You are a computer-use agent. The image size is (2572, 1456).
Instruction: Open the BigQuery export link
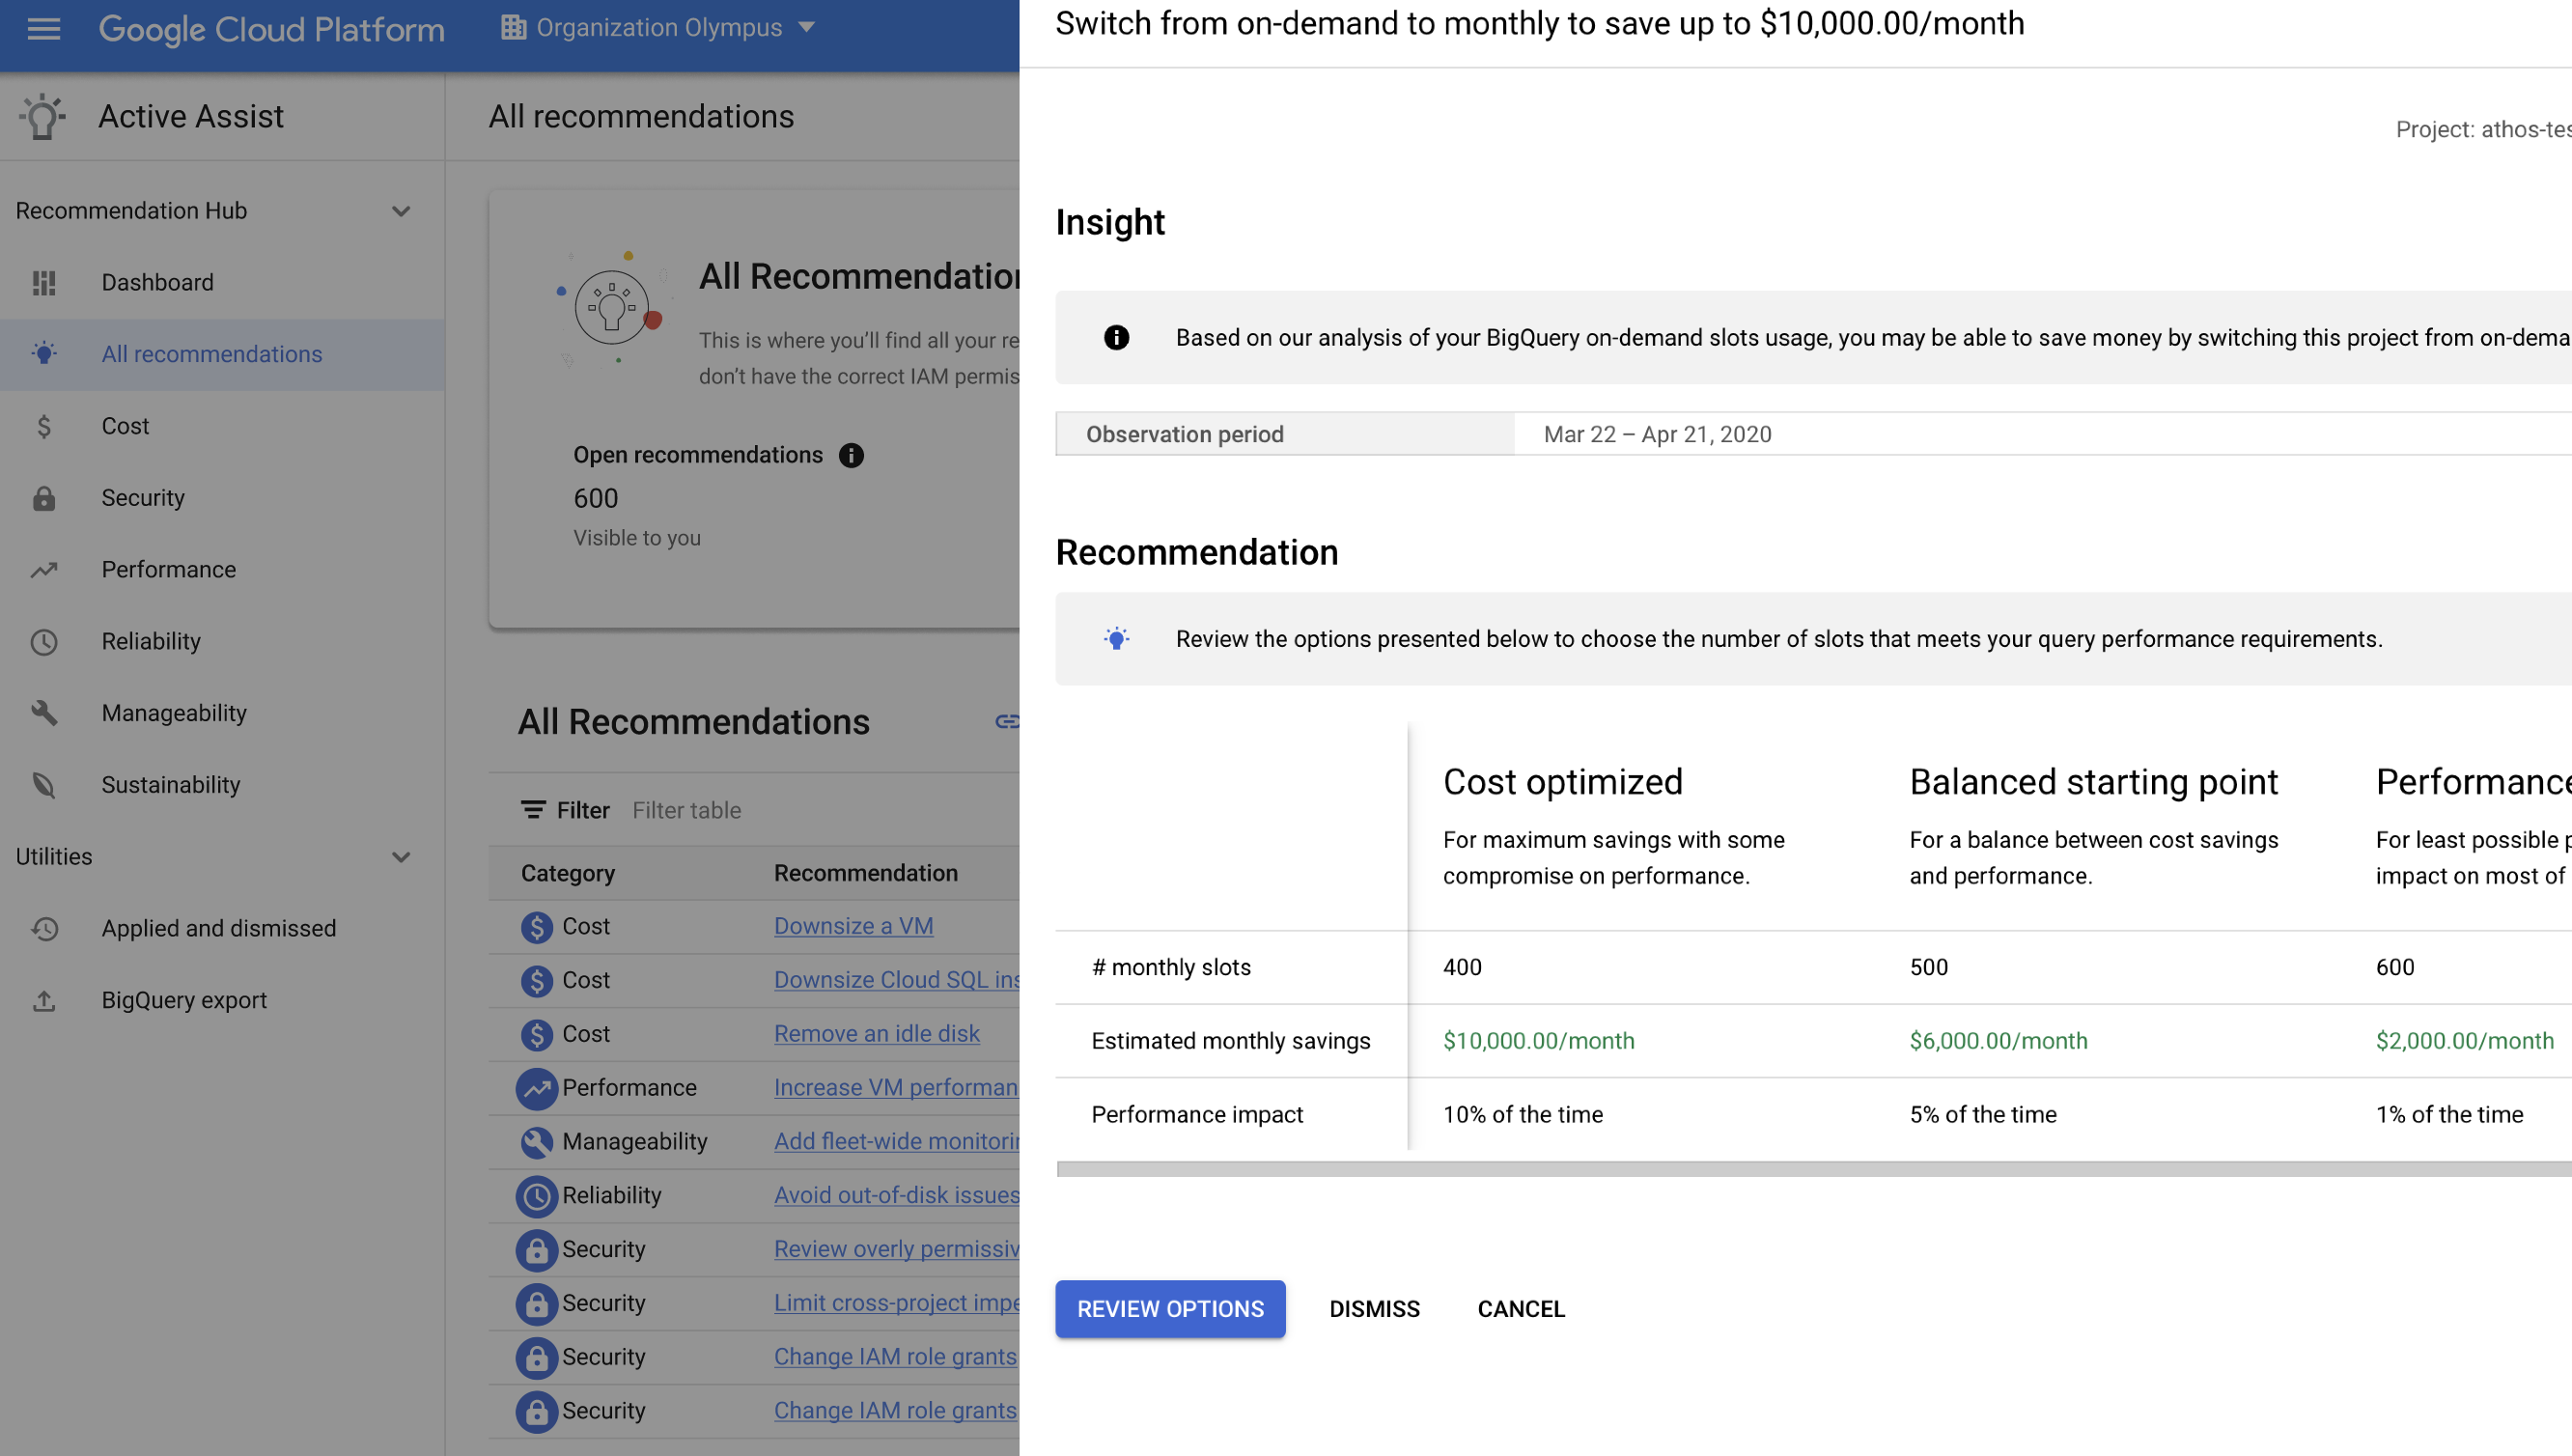(x=183, y=1000)
